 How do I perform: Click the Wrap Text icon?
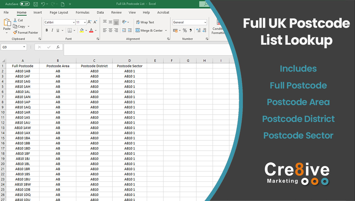(x=138, y=22)
